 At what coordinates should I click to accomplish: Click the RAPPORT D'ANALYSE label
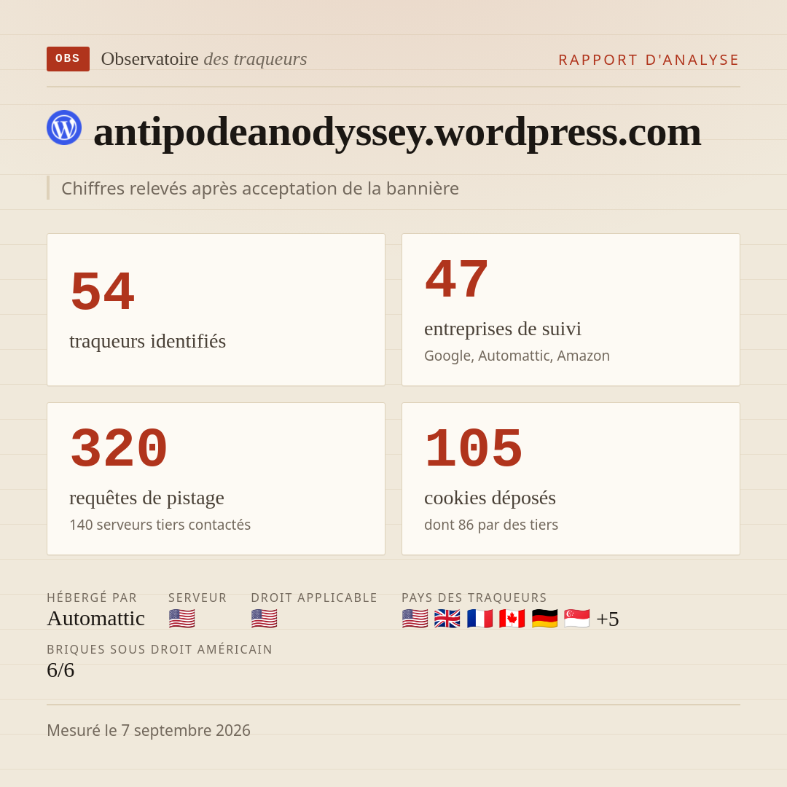coord(649,60)
